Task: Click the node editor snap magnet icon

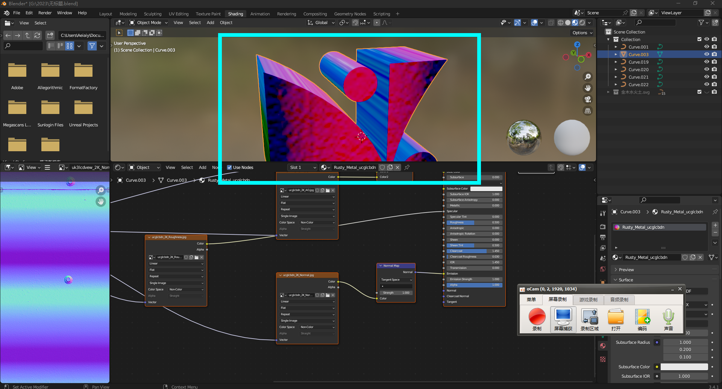Action: point(560,167)
